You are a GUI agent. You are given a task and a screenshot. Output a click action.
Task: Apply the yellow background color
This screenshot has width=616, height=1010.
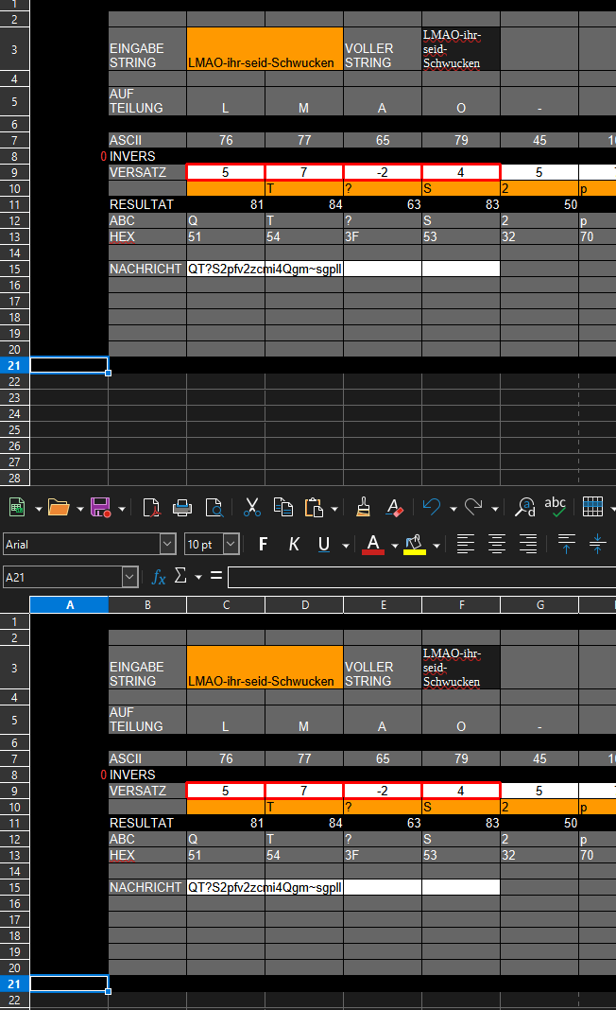click(x=415, y=545)
